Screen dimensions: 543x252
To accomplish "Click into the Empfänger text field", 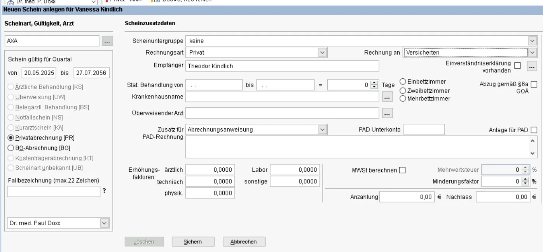I will click(282, 66).
